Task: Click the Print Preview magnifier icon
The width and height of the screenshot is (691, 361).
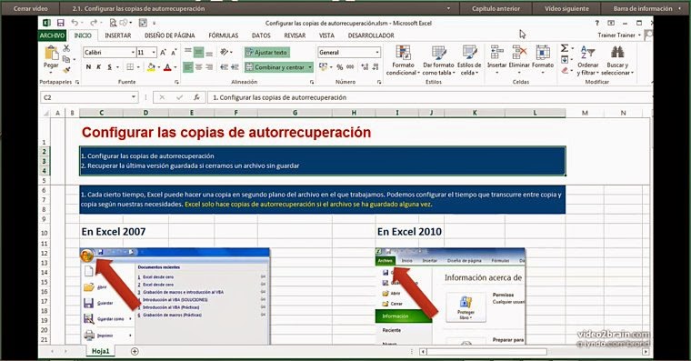Action: [114, 23]
